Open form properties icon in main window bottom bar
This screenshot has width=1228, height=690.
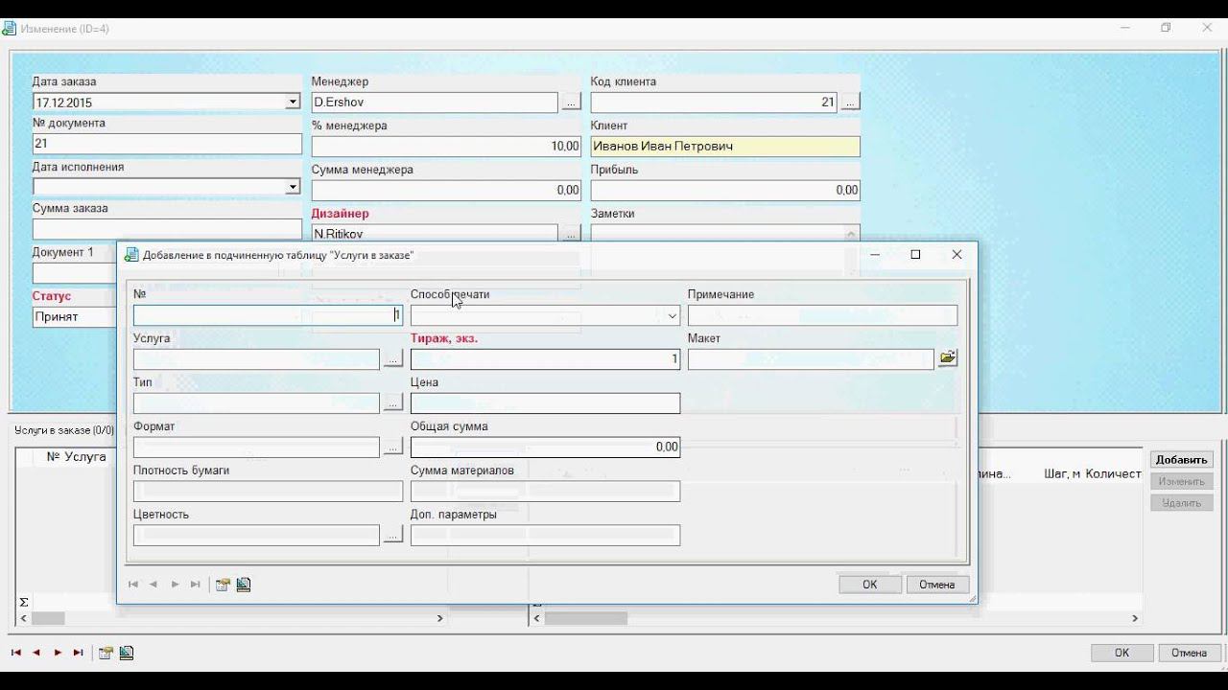click(x=106, y=653)
